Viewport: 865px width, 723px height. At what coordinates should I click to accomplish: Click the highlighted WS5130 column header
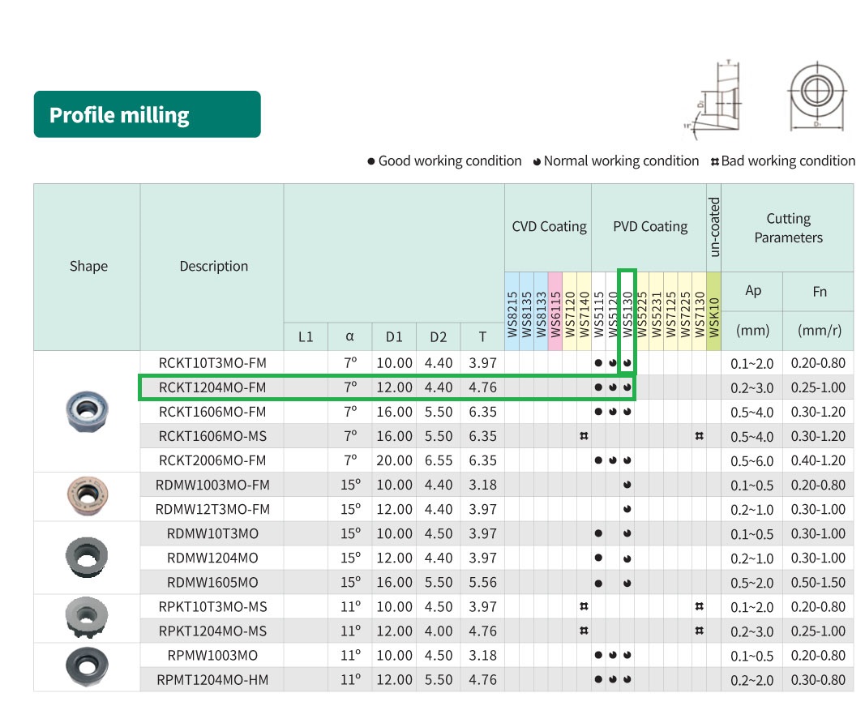[x=627, y=312]
